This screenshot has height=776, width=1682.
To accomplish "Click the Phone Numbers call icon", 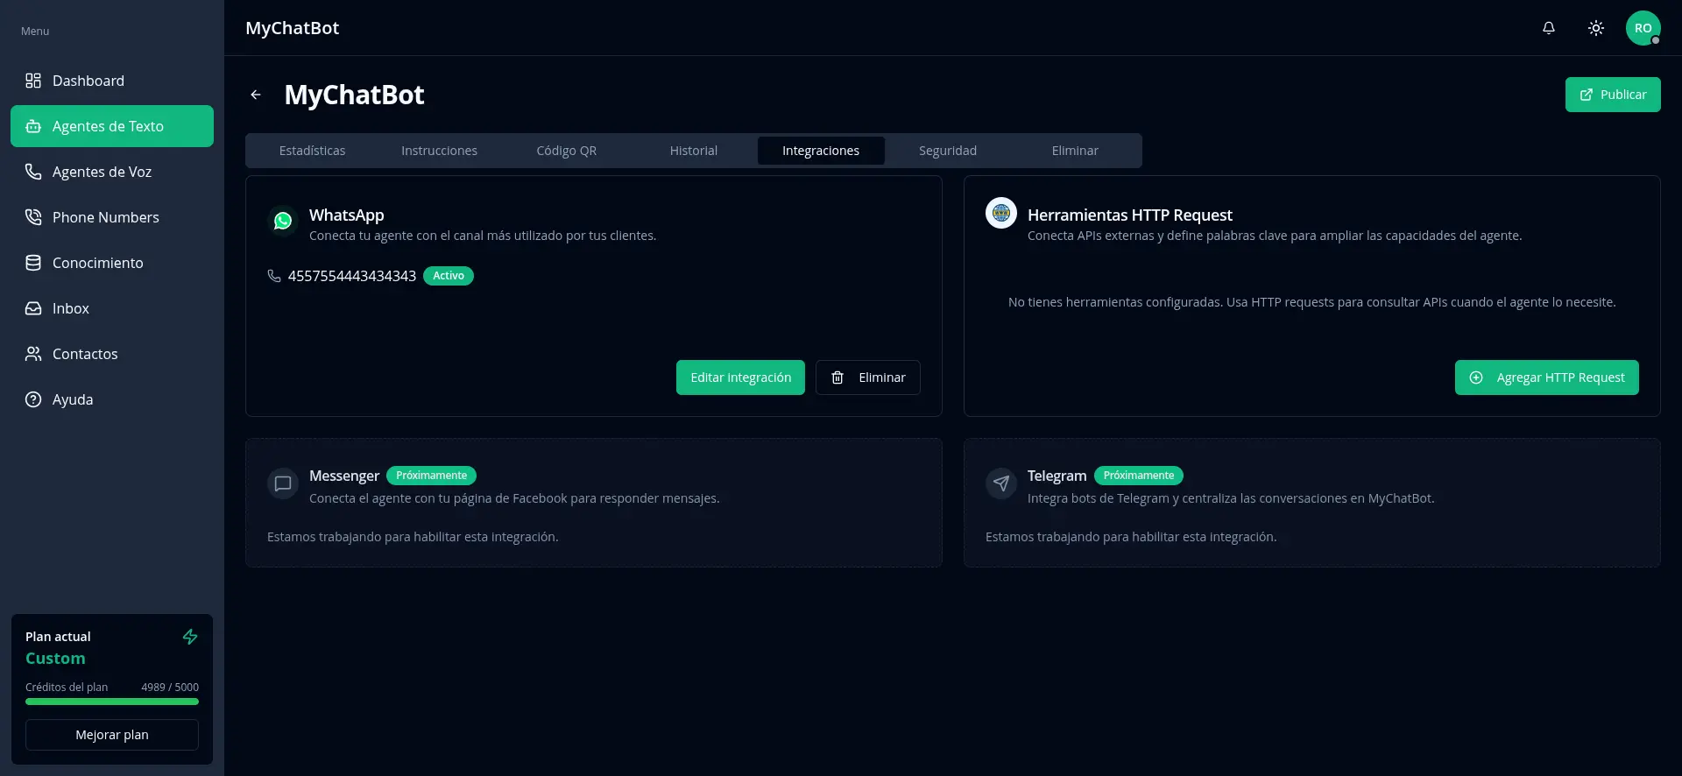I will 33,217.
